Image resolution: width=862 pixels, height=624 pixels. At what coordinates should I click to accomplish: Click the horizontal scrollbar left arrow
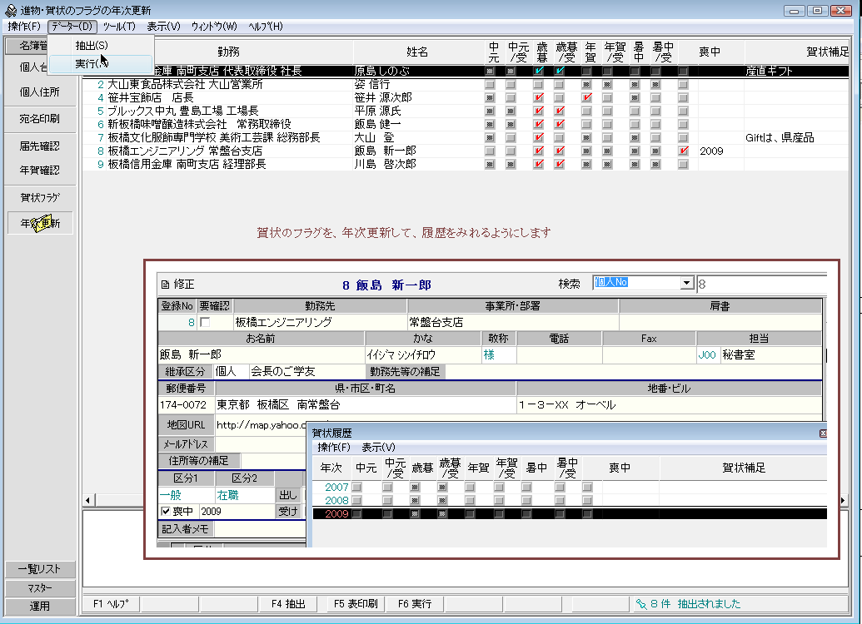88,500
